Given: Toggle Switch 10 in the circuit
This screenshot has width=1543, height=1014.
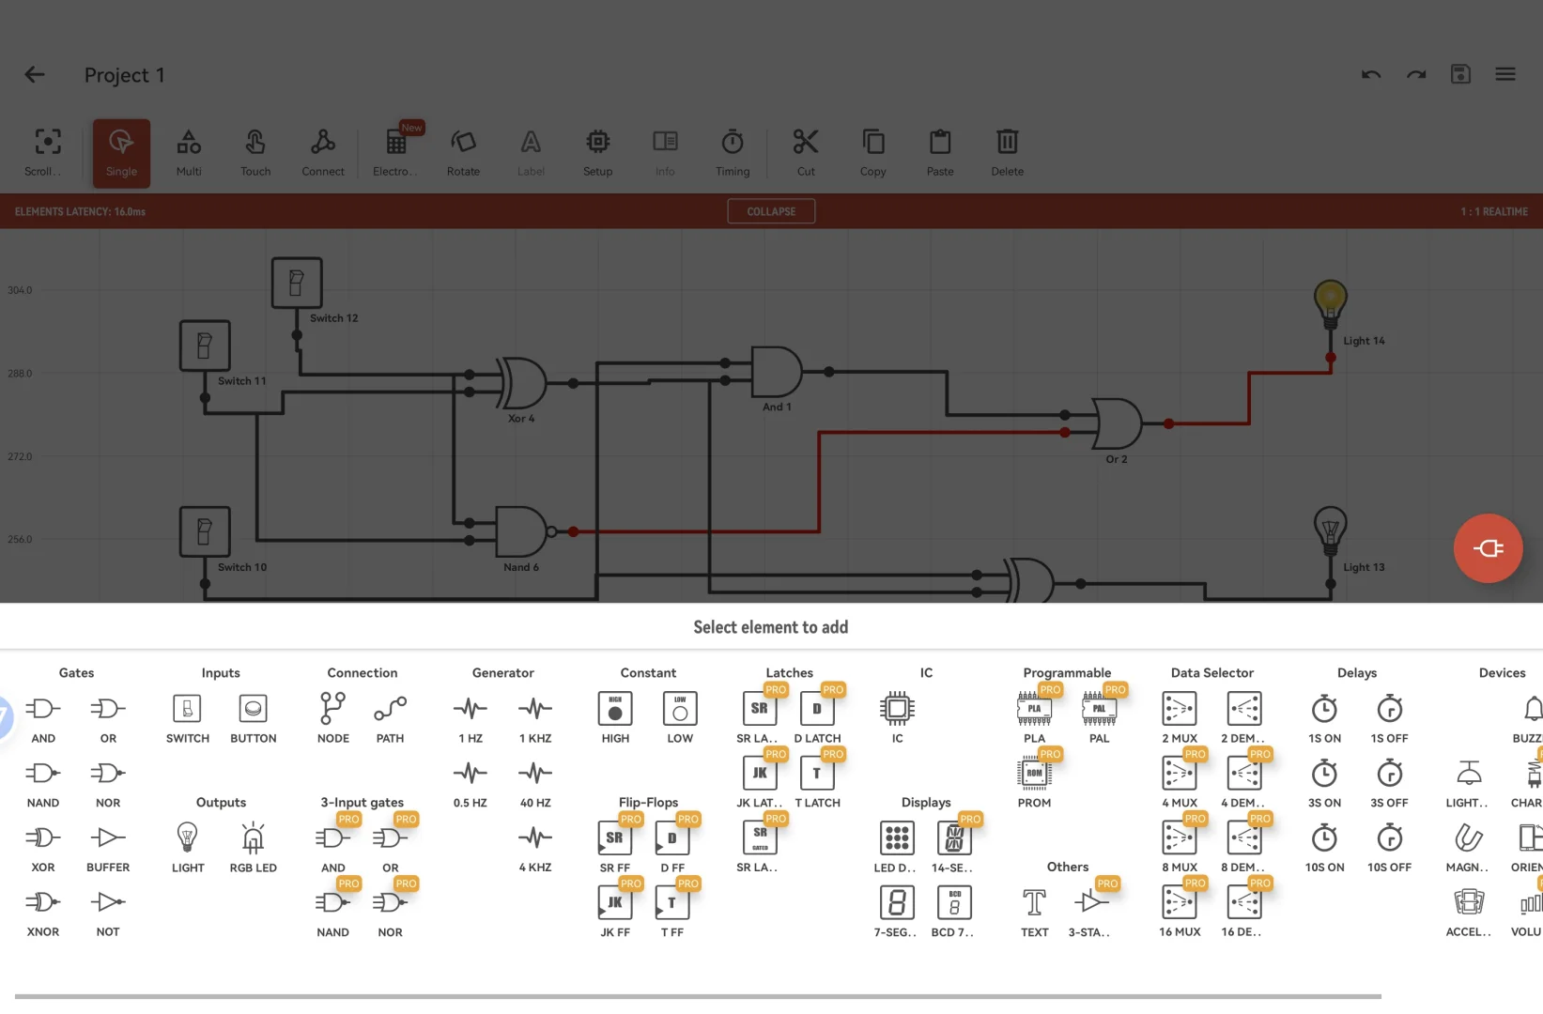Looking at the screenshot, I should point(205,531).
